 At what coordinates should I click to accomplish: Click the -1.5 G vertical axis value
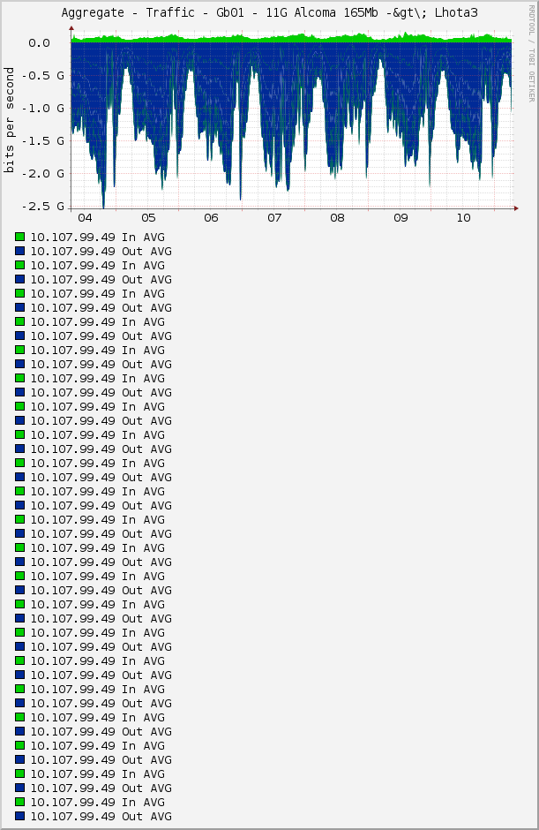[43, 140]
